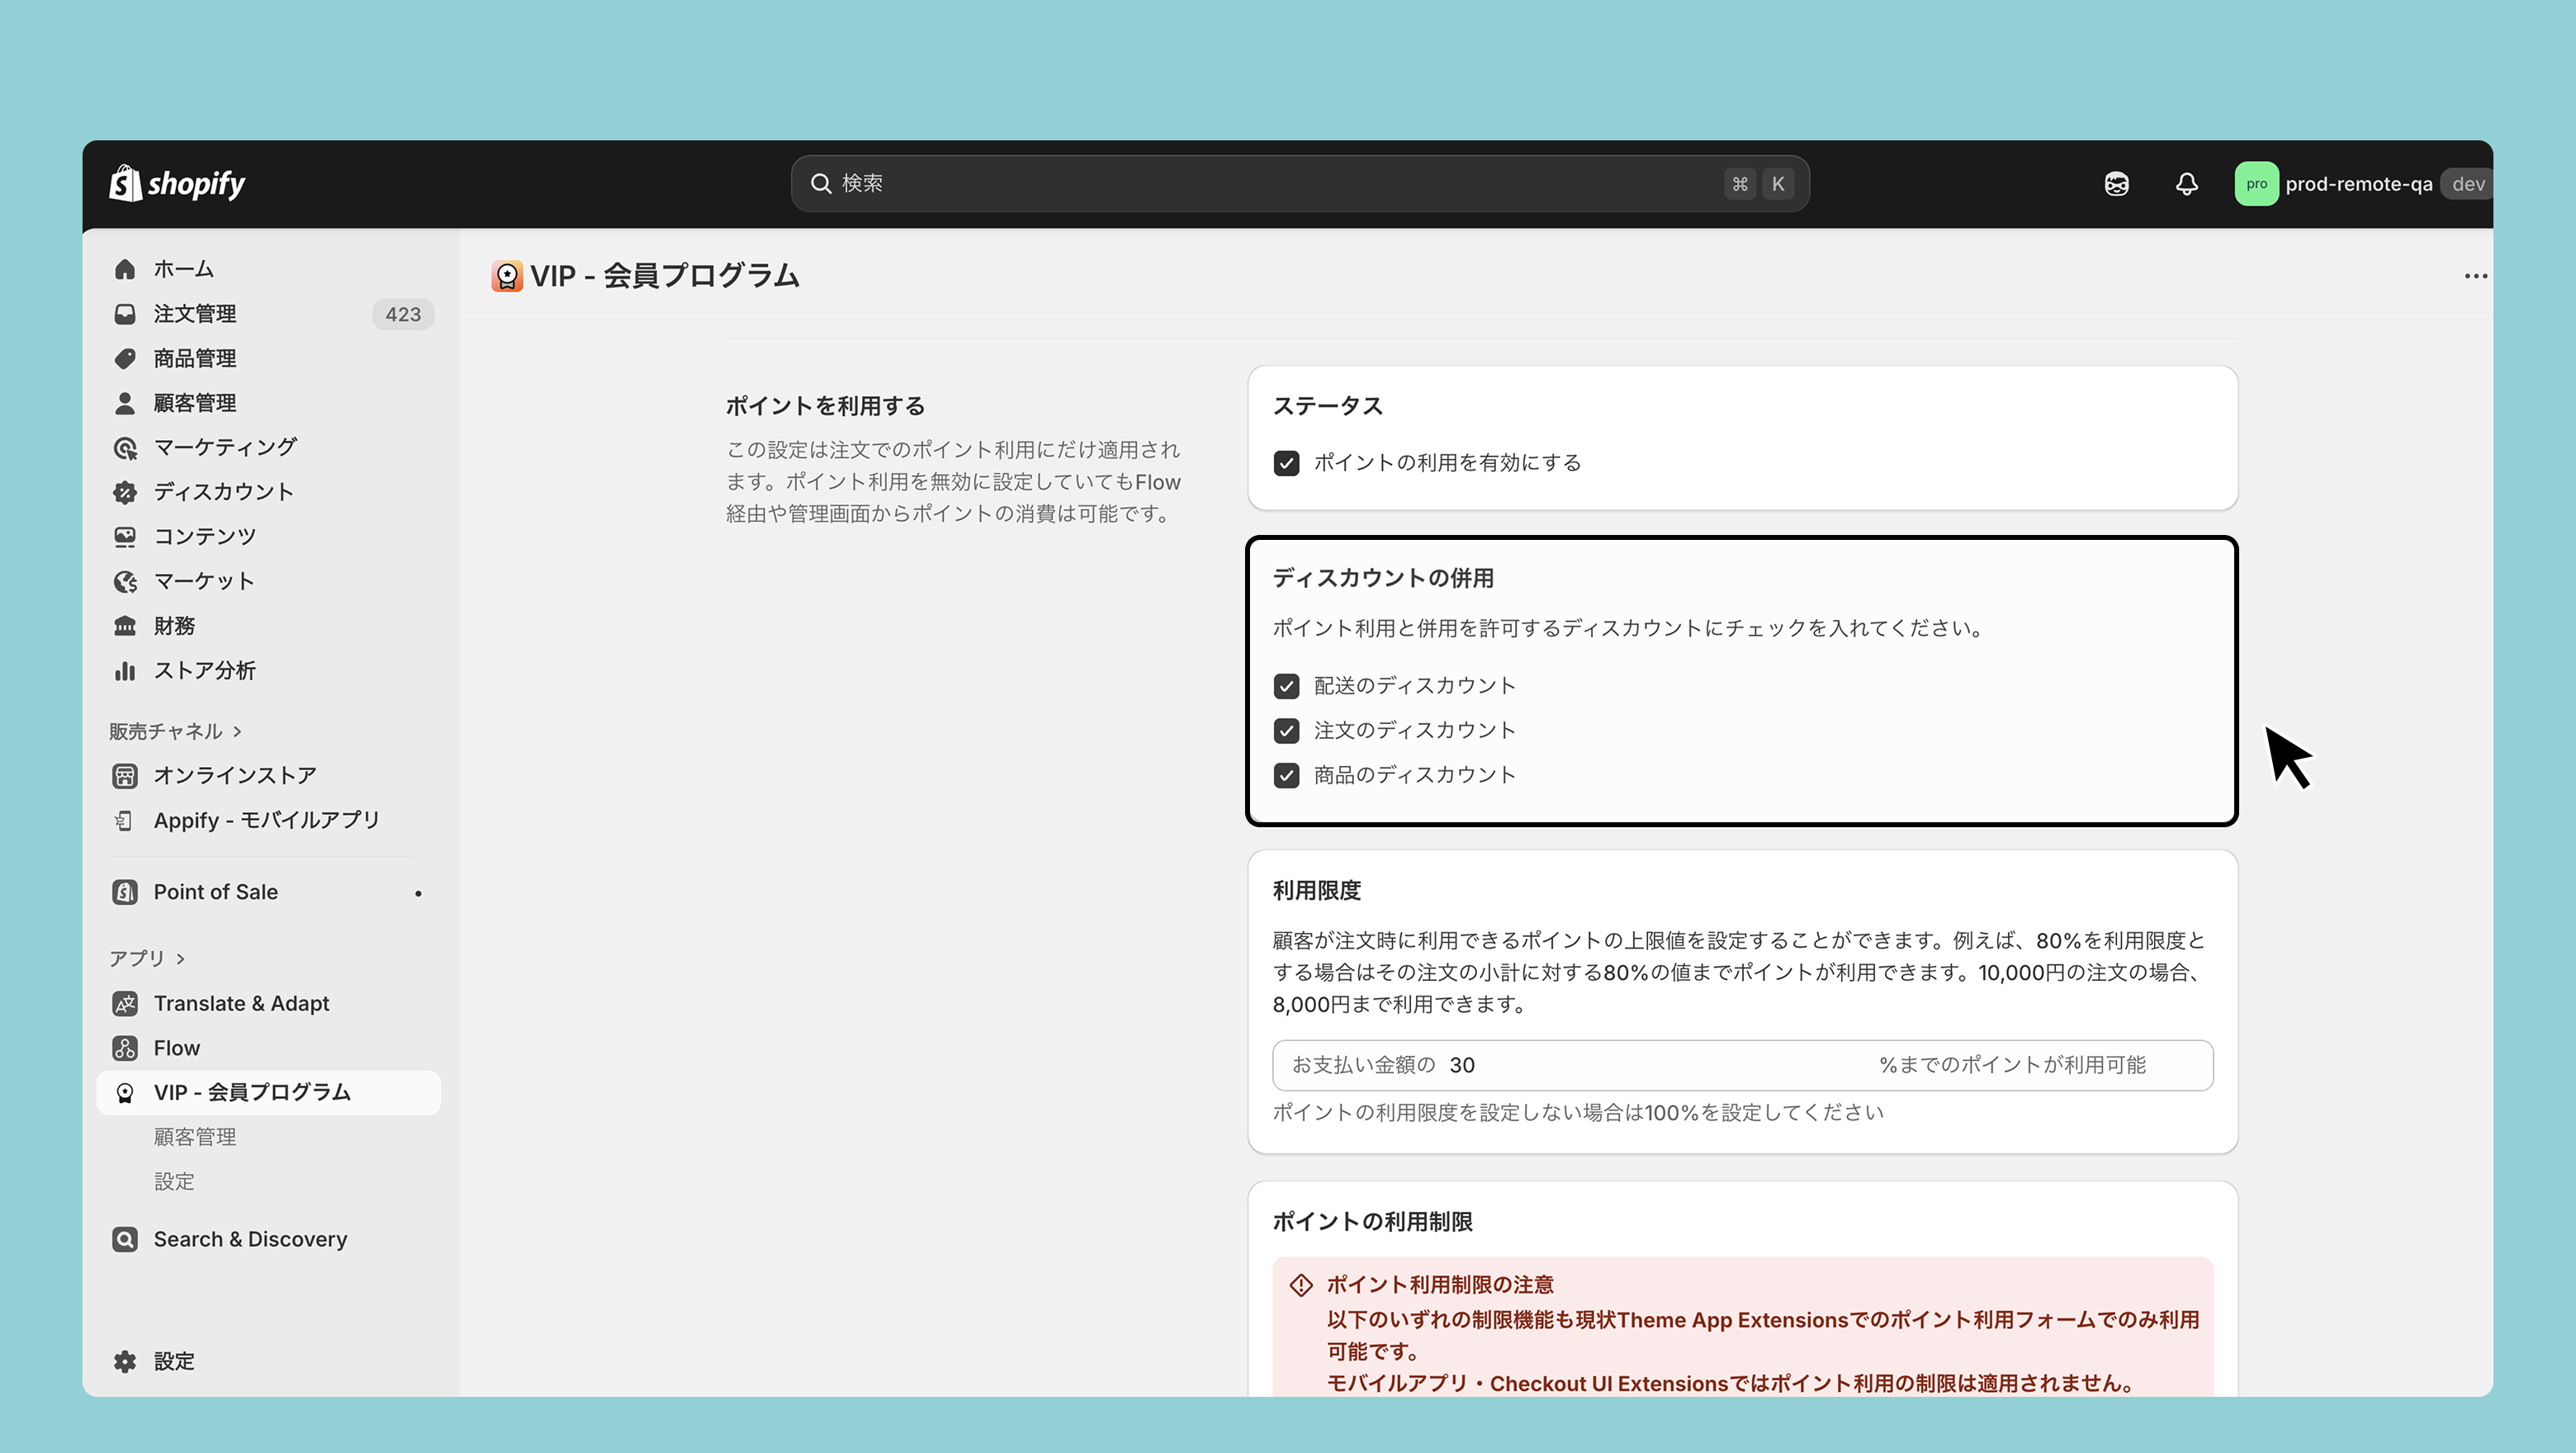Toggle 注文のディスカウント checkbox
Viewport: 2576px width, 1453px height.
coord(1286,731)
